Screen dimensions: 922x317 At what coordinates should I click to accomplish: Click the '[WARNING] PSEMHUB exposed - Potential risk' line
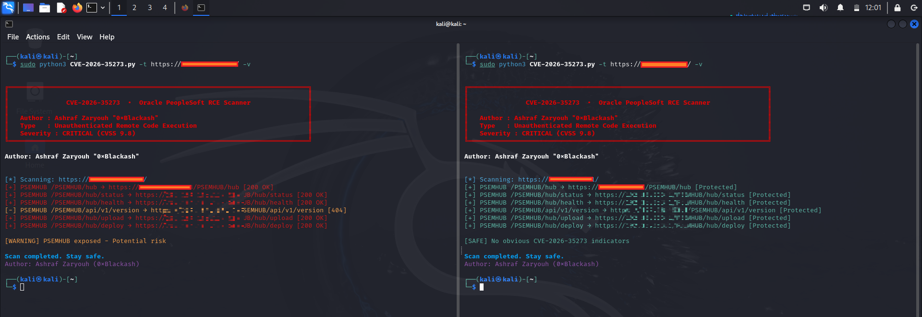(85, 241)
